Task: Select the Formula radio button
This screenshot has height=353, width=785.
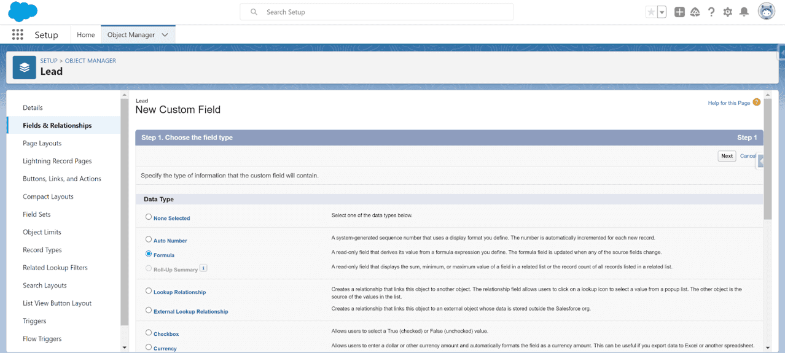Action: [149, 254]
